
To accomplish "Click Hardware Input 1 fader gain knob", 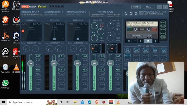I will tap(31, 64).
